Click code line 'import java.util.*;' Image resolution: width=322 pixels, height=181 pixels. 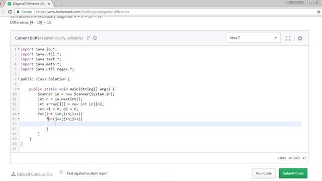pyautogui.click(x=41, y=54)
